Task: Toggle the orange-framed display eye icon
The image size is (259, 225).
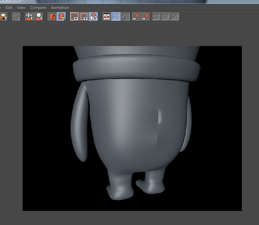Action: (x=84, y=16)
